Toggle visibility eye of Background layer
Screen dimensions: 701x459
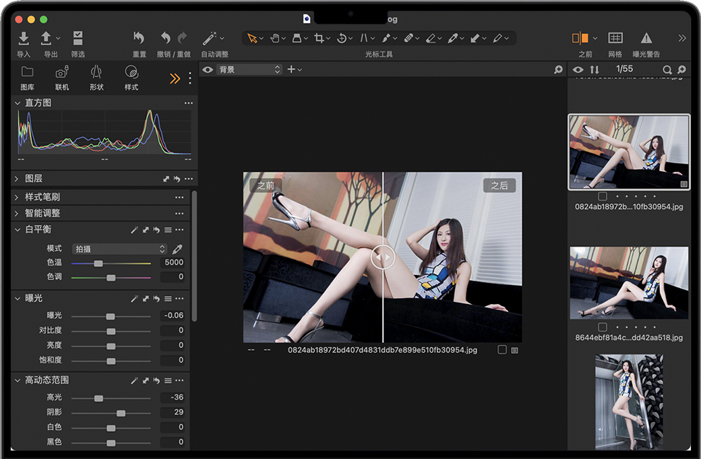click(208, 69)
